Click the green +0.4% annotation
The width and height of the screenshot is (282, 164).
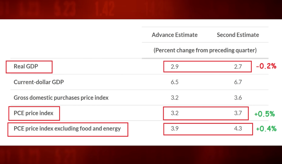point(266,129)
